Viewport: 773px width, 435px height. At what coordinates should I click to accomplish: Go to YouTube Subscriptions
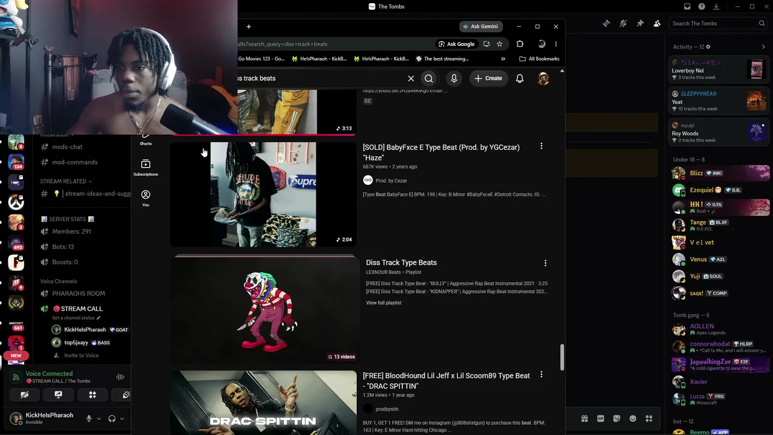coord(146,167)
